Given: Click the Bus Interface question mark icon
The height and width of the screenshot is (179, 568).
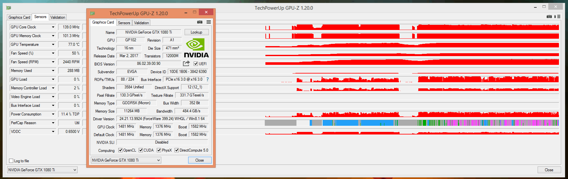Looking at the screenshot, I should coord(208,79).
